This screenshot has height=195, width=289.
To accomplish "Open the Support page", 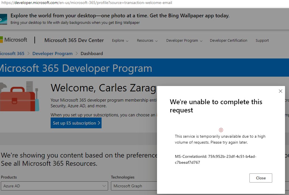I will [262, 41].
